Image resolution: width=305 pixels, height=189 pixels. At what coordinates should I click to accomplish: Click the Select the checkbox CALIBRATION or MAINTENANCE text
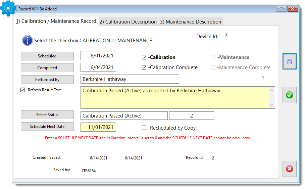tap(93, 41)
